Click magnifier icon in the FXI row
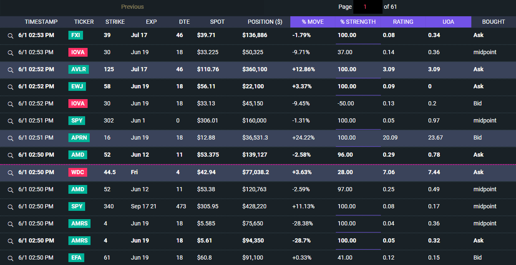The image size is (516, 265). (x=10, y=35)
